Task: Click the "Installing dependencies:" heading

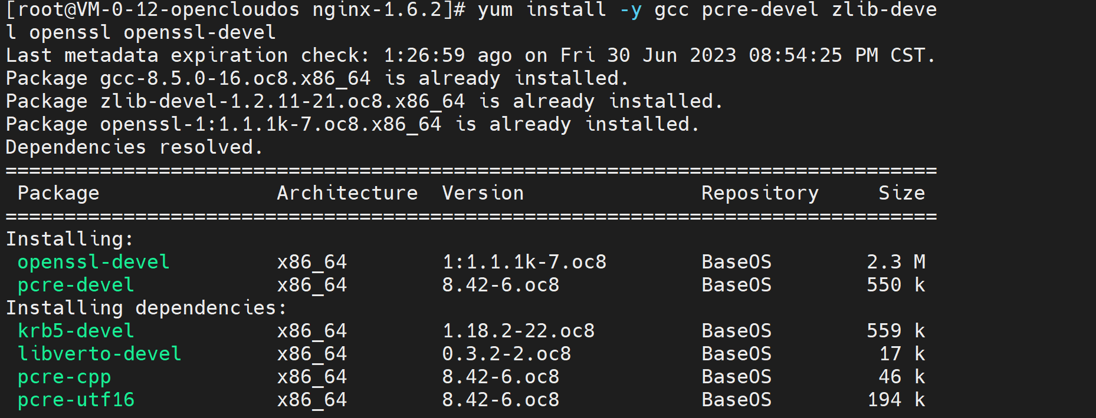Action: 146,308
